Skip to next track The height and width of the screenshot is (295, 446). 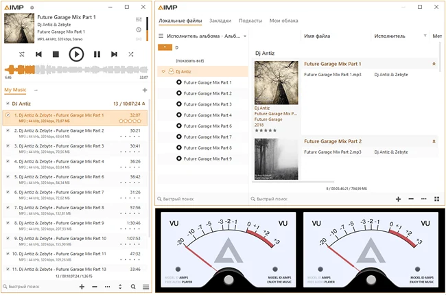114,54
